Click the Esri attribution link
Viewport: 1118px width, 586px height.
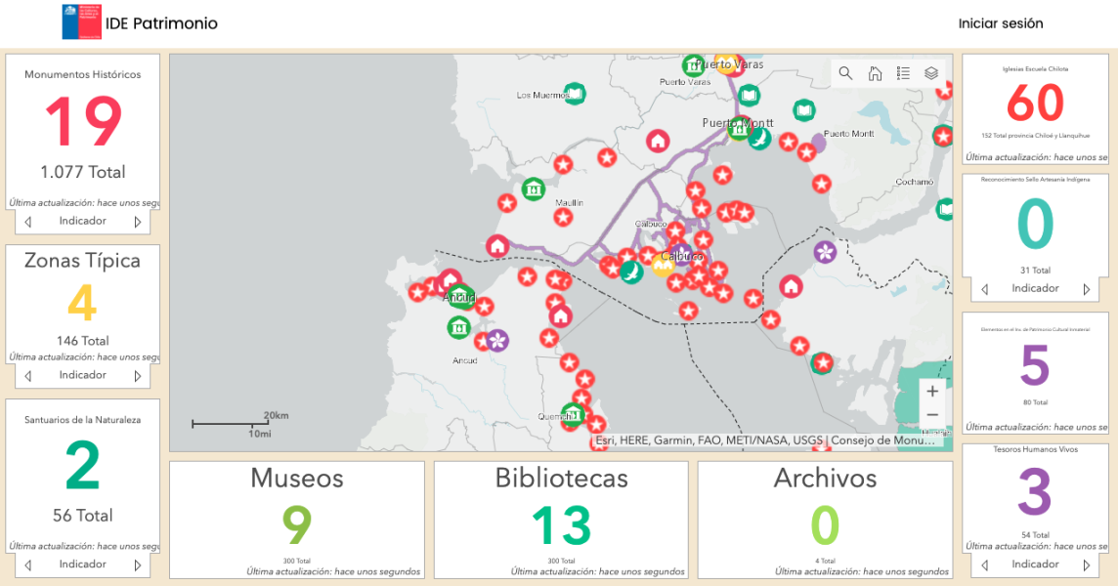point(619,439)
